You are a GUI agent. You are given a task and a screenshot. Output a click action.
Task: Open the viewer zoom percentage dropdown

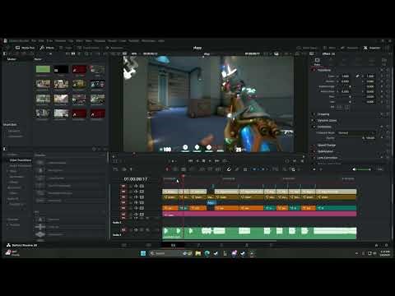(x=135, y=53)
